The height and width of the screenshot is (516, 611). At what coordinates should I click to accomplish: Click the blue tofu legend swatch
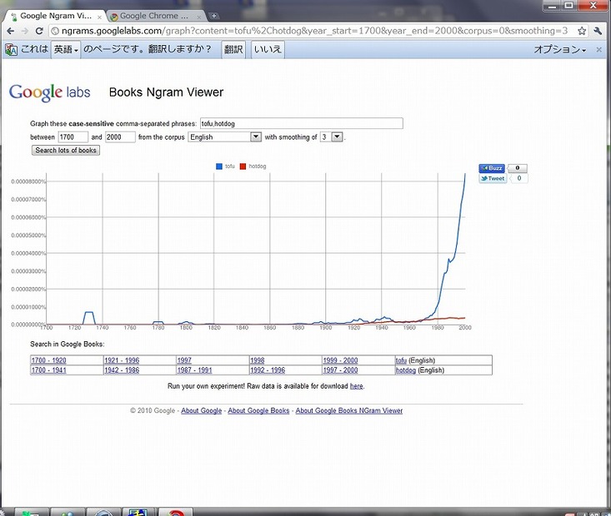point(219,166)
